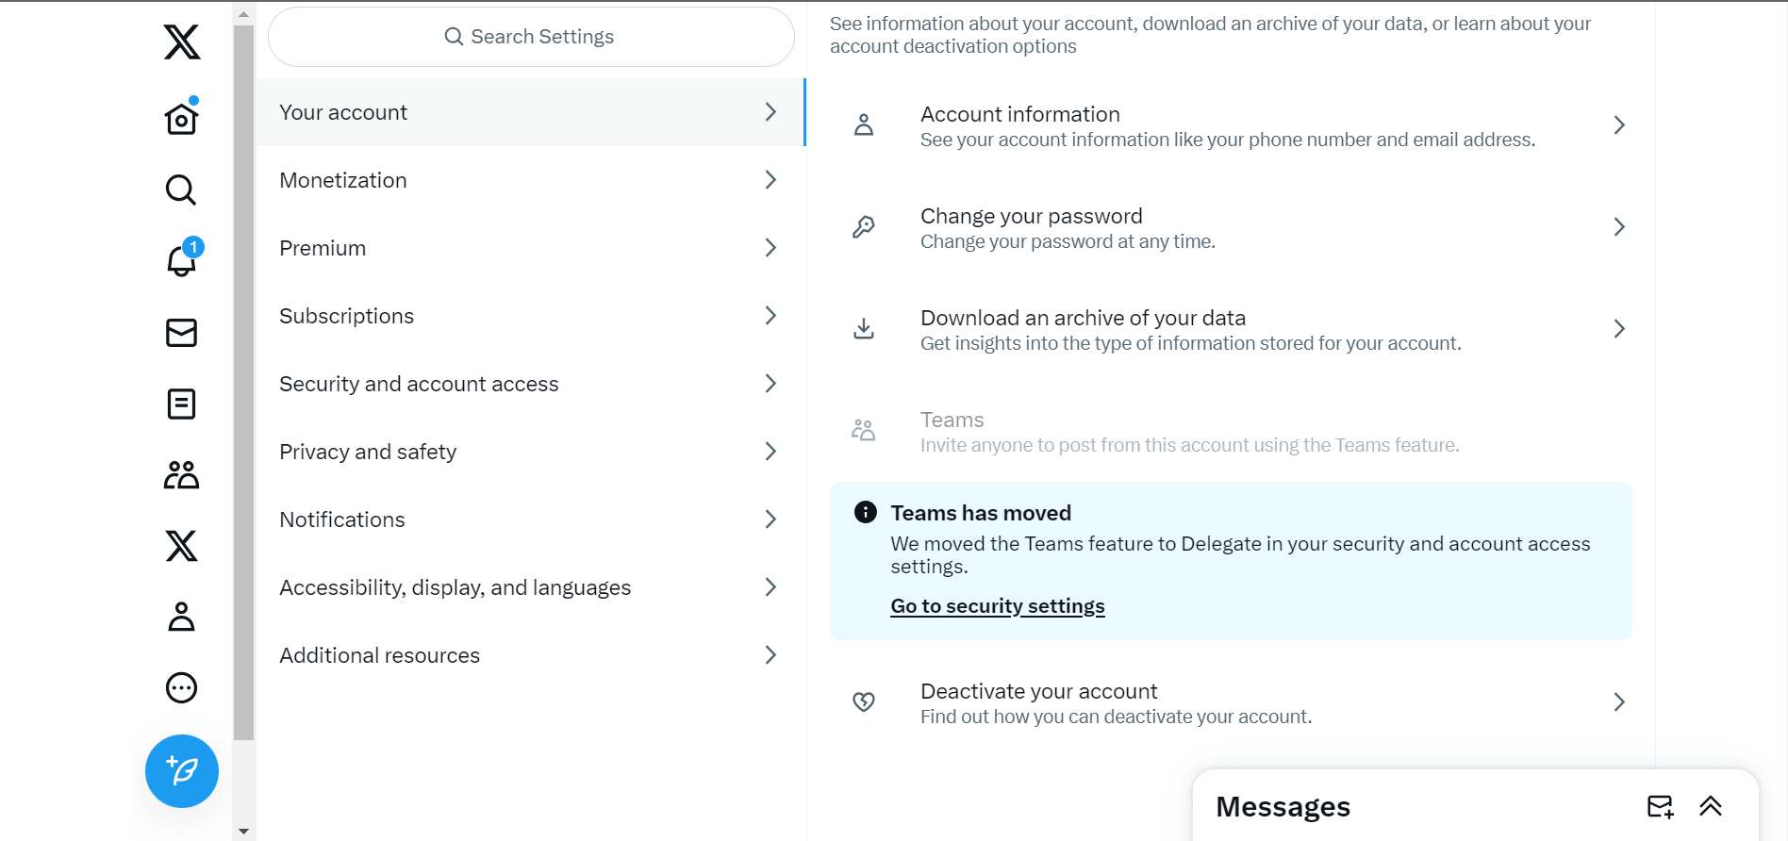Open the Communities icon

pos(180,475)
